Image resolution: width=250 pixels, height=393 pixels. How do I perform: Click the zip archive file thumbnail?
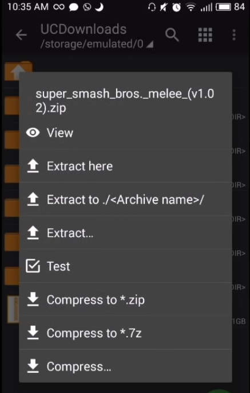(13, 309)
